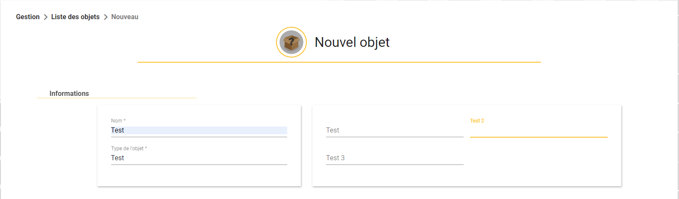The width and height of the screenshot is (679, 199).
Task: Select the Nouveau breadcrumb item
Action: [x=125, y=17]
